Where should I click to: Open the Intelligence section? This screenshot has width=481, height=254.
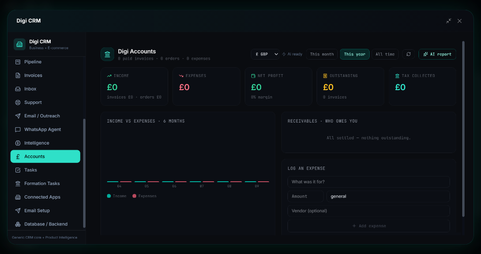coord(46,143)
